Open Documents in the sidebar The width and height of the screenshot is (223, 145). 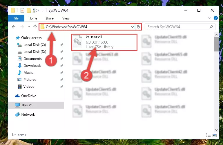click(30, 59)
